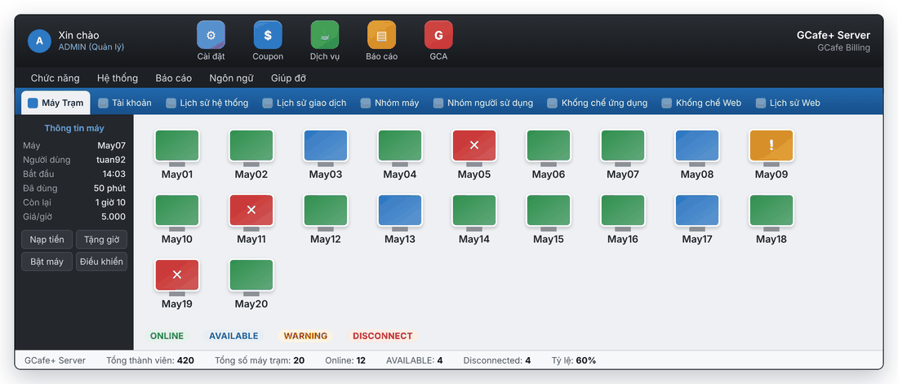This screenshot has width=898, height=384.
Task: Select available workstation May13
Action: point(400,218)
